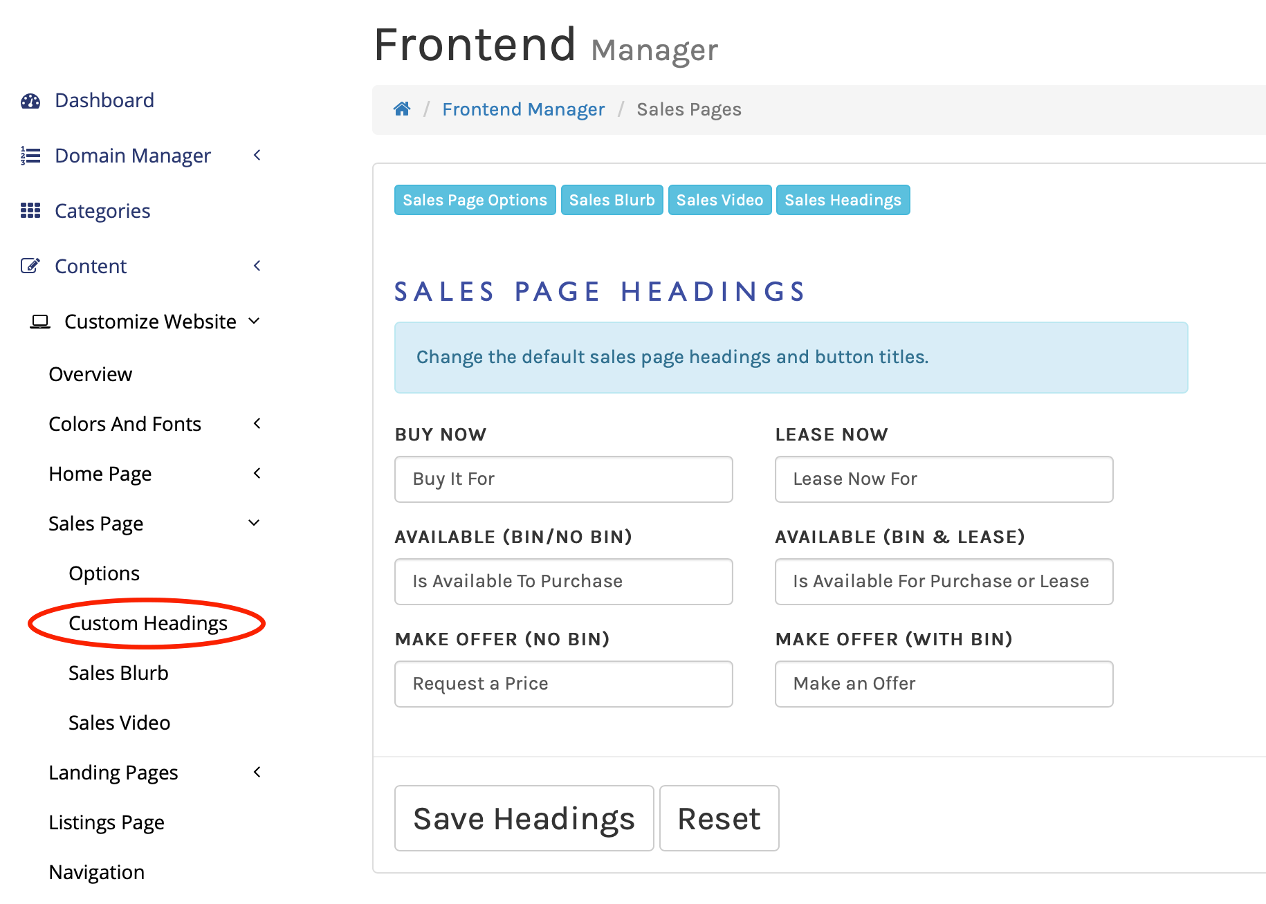Screen dimensions: 1266x904
Task: Click the Customize Website laptop icon
Action: [40, 322]
